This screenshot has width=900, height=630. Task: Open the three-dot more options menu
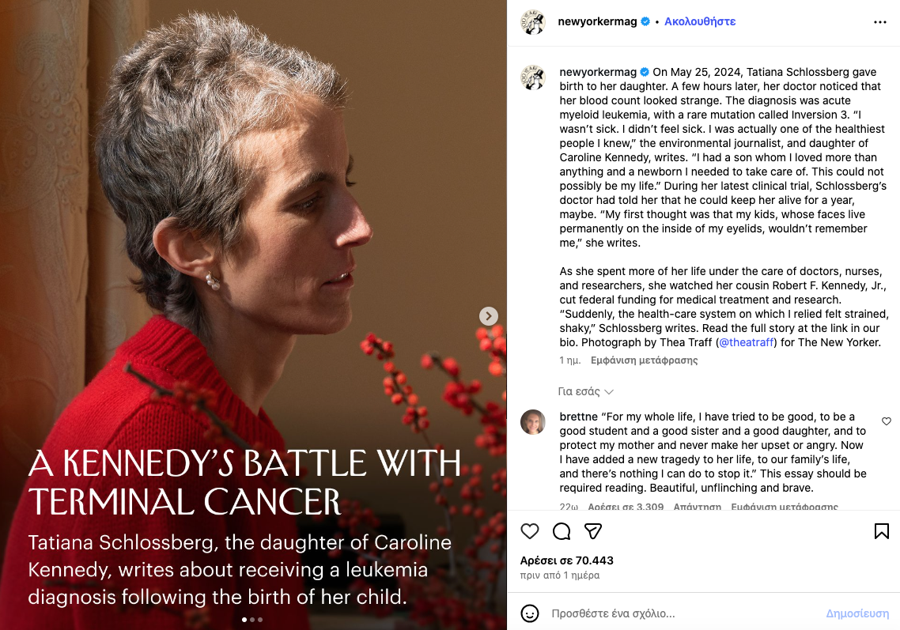pos(880,22)
